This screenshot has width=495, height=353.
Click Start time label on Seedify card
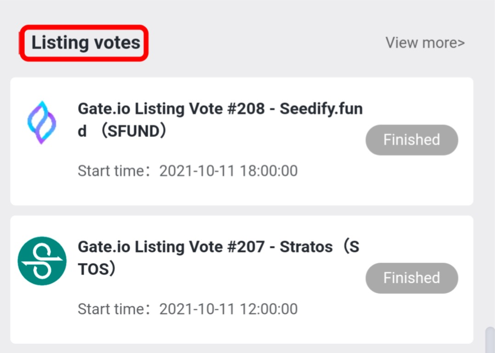point(111,171)
